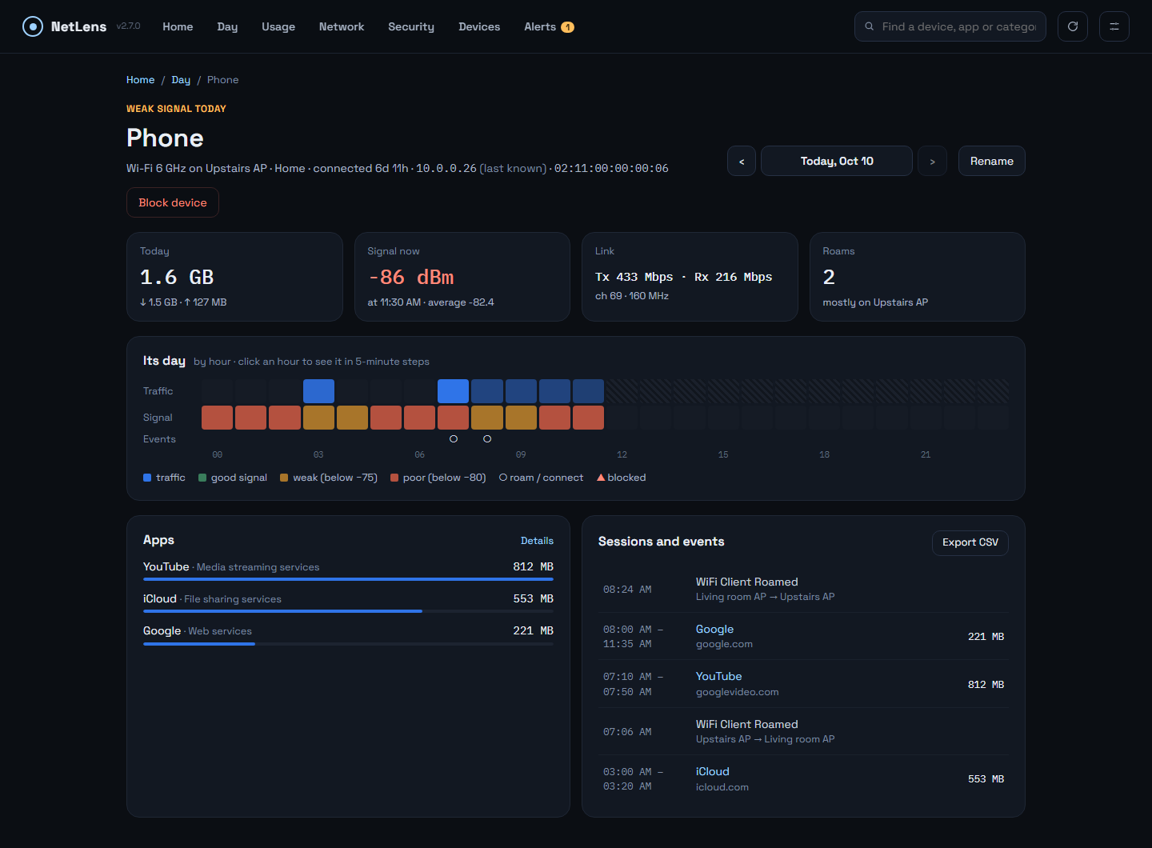Select the hour 09 signal cell

click(x=521, y=418)
